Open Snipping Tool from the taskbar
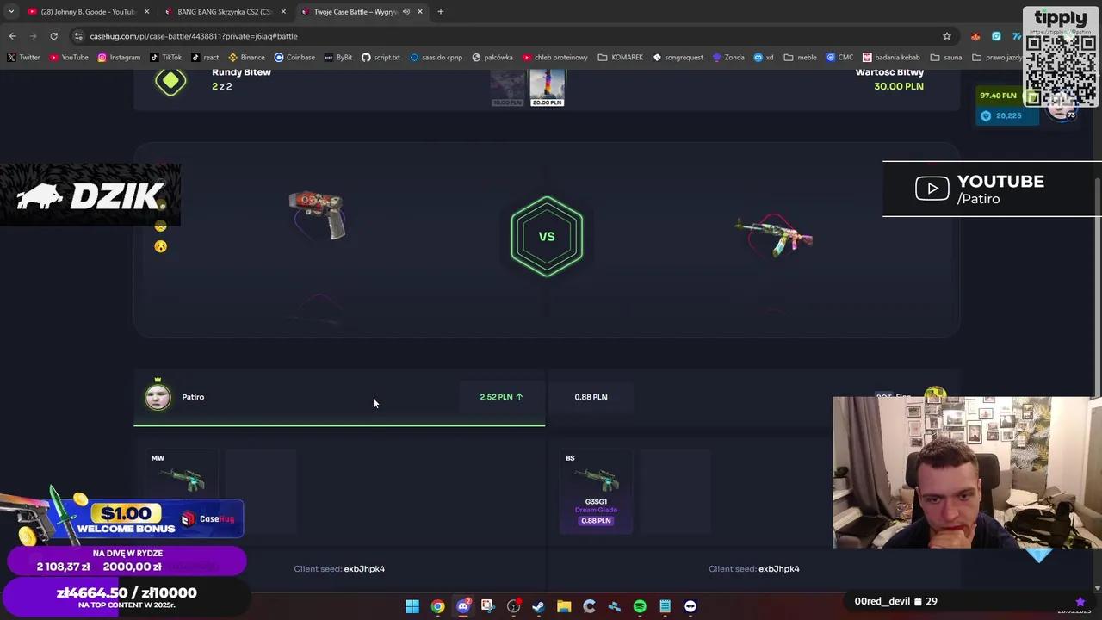This screenshot has height=620, width=1102. (x=488, y=606)
